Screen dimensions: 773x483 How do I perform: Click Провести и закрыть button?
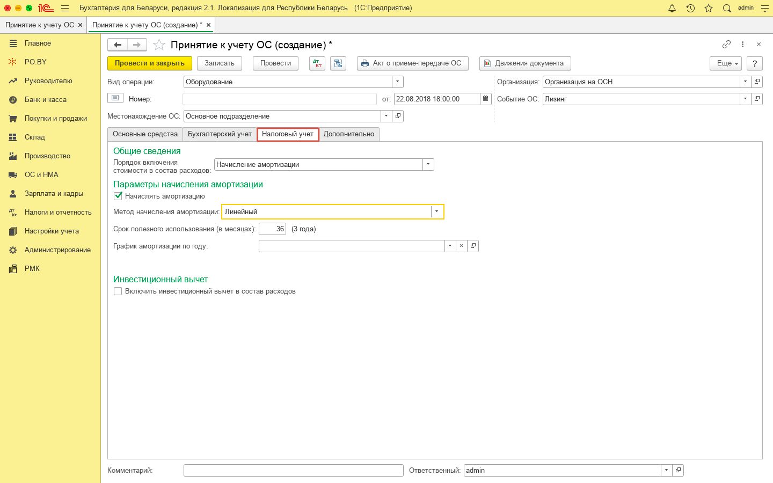coord(150,63)
